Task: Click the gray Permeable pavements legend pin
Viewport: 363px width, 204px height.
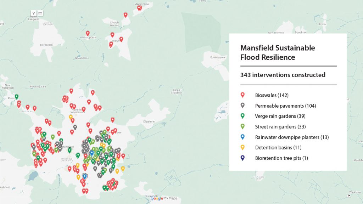Action: point(243,106)
